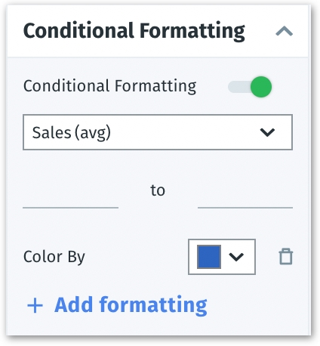The image size is (320, 346).
Task: Click the blue color swatch
Action: click(x=209, y=257)
